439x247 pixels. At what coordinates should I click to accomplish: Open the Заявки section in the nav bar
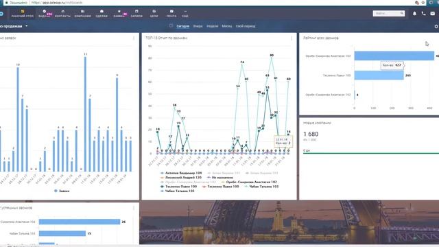[119, 14]
